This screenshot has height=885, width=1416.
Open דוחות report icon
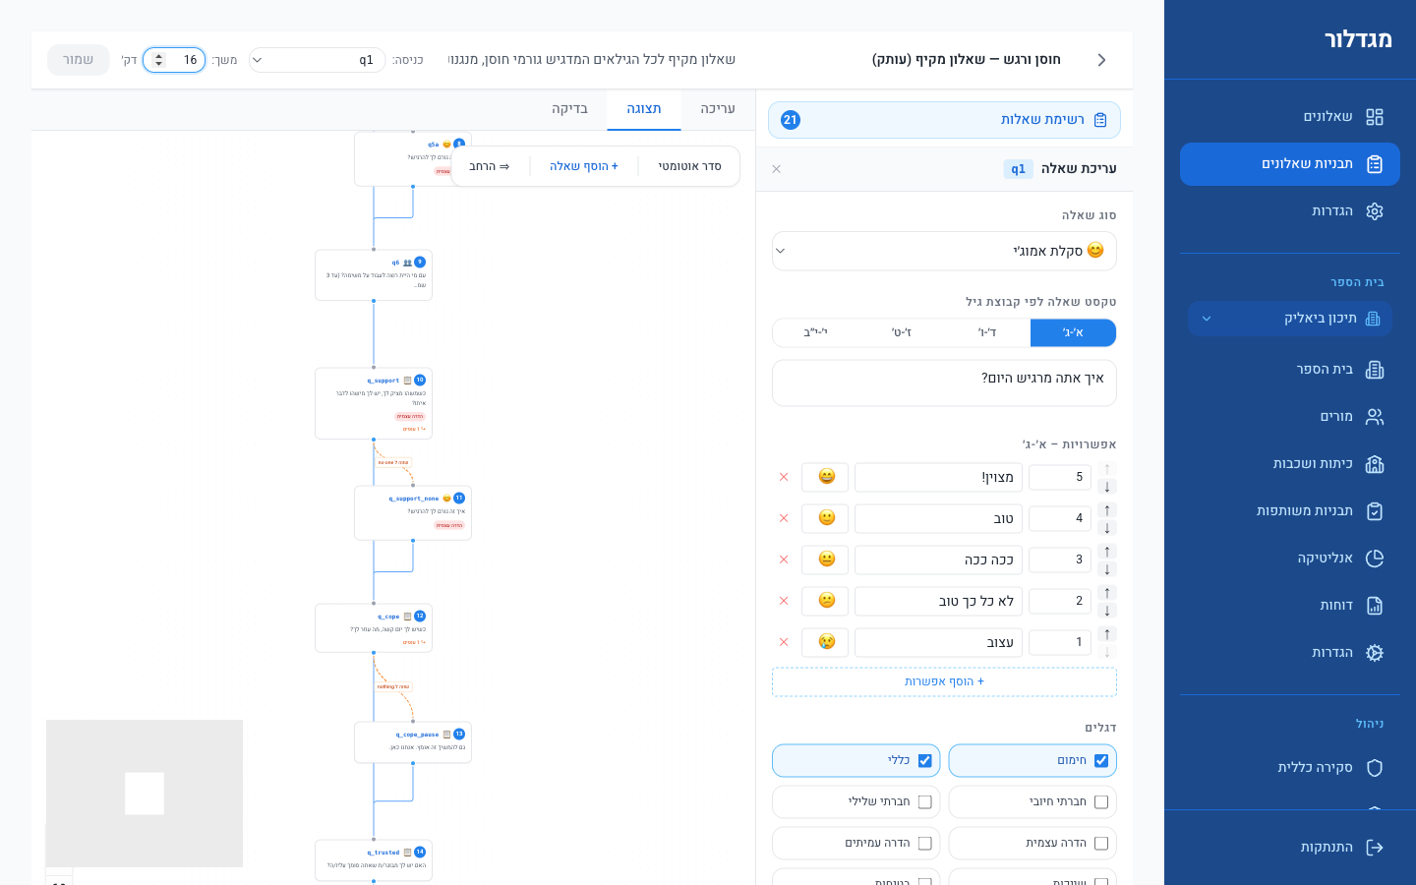coord(1375,606)
